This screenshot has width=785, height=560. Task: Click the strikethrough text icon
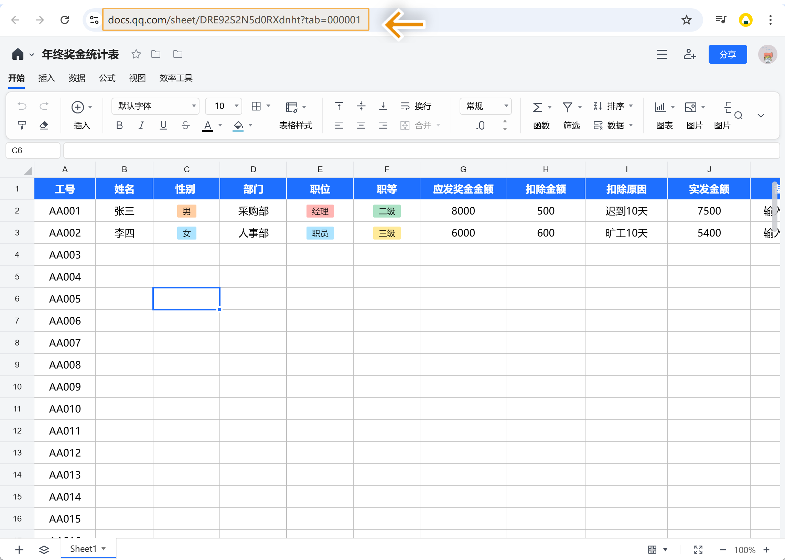[x=186, y=125]
